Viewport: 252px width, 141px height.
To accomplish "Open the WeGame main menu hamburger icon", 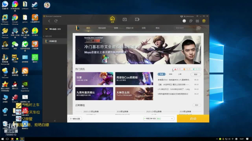I will click(197, 16).
